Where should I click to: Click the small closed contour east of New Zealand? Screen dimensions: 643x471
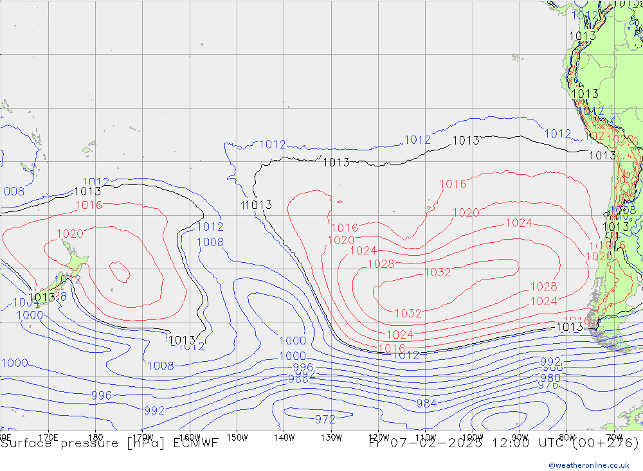(118, 271)
